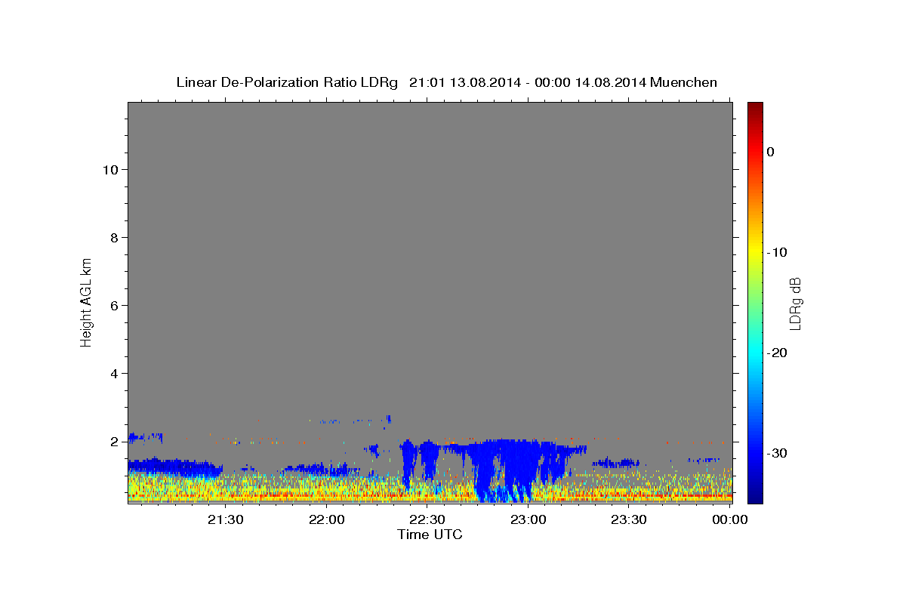Click the colorbar tick label 0
Image resolution: width=906 pixels, height=604 pixels.
[x=770, y=152]
